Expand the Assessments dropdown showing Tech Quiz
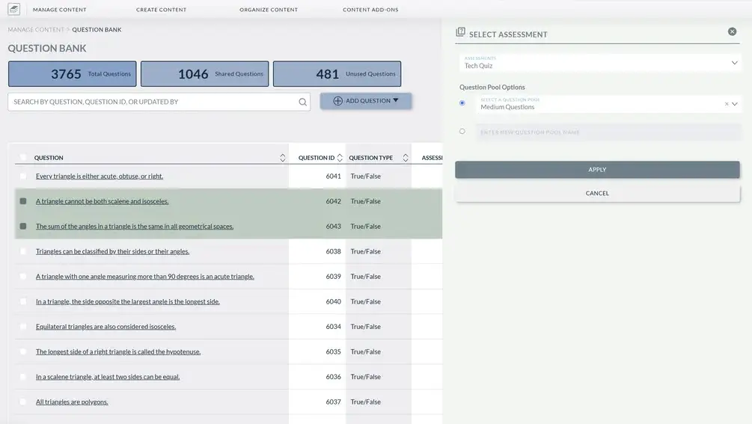Image resolution: width=752 pixels, height=424 pixels. pyautogui.click(x=734, y=63)
